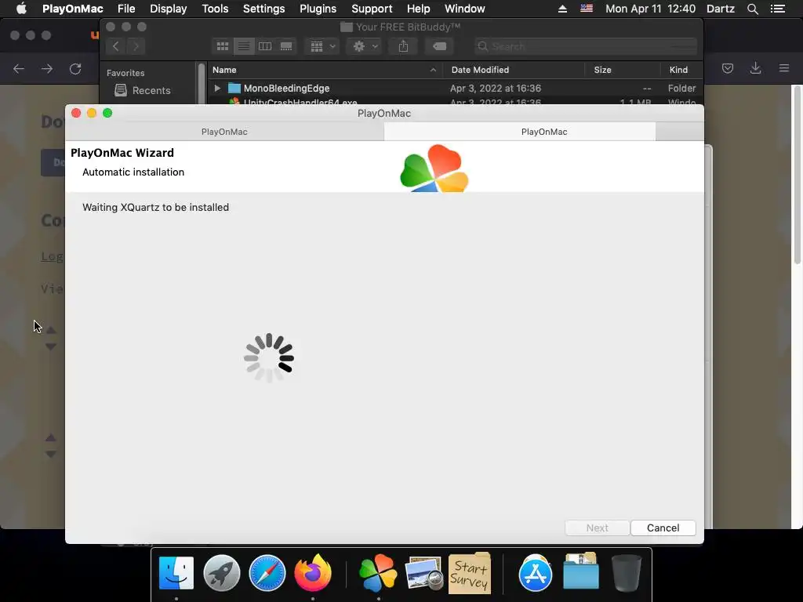Open the PlayOnMac application menu

pos(73,9)
